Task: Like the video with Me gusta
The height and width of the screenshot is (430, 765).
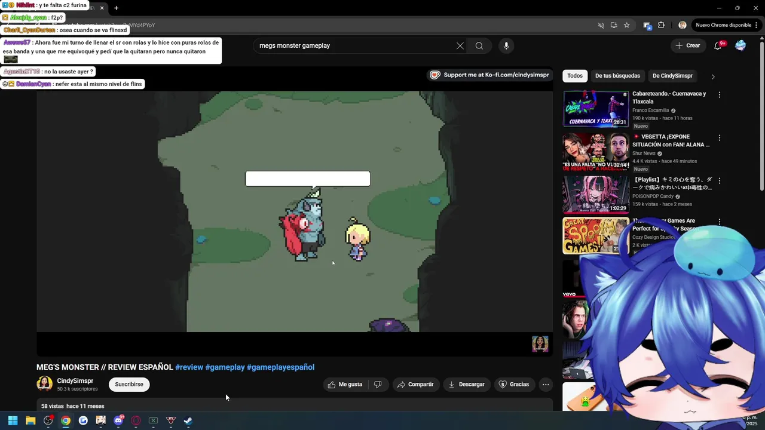Action: point(345,385)
